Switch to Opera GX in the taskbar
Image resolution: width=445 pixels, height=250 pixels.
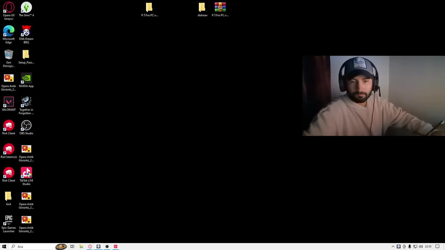[x=90, y=247]
